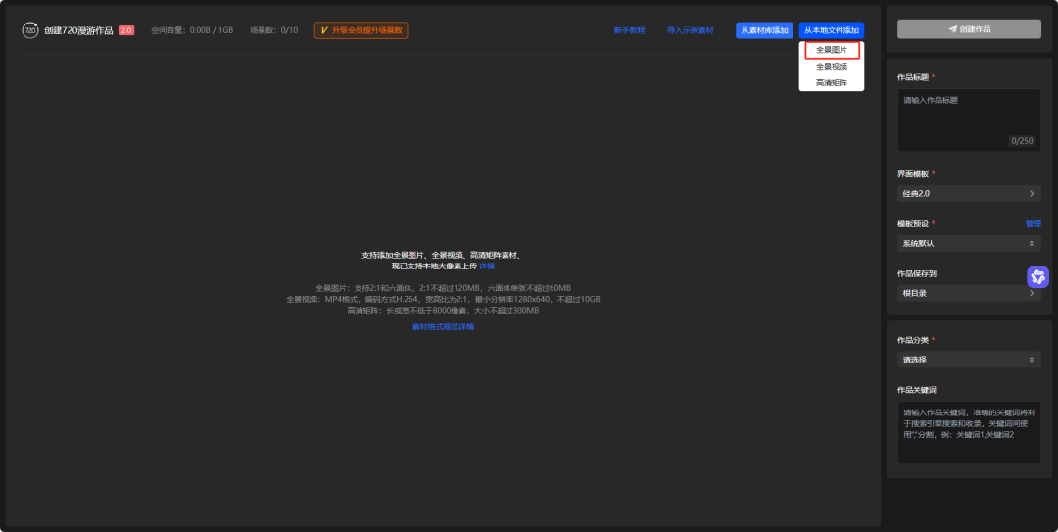Click the 创建720漫游作品 title text
1058x532 pixels.
click(79, 30)
